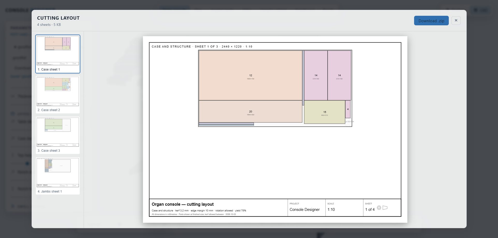
Task: Select part 15 panel (650×370) in preview
Action: click(324, 112)
